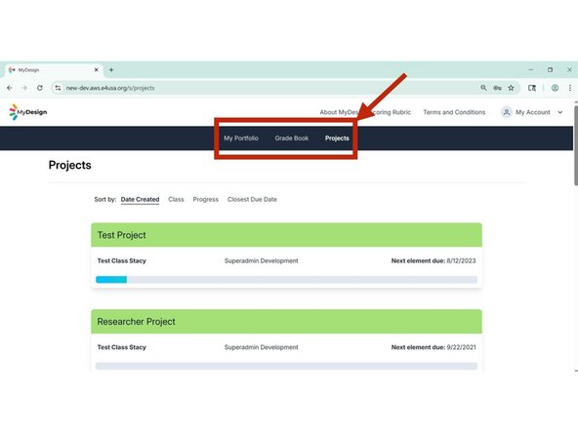The image size is (578, 433).
Task: Reload the page
Action: 40,88
